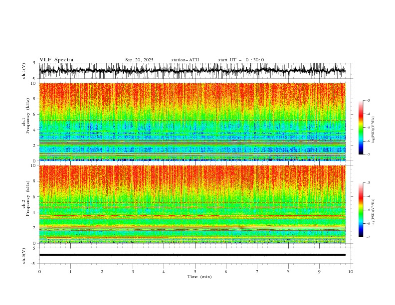Click the "-3" tick on ch.1 color bar

pyautogui.click(x=368, y=100)
